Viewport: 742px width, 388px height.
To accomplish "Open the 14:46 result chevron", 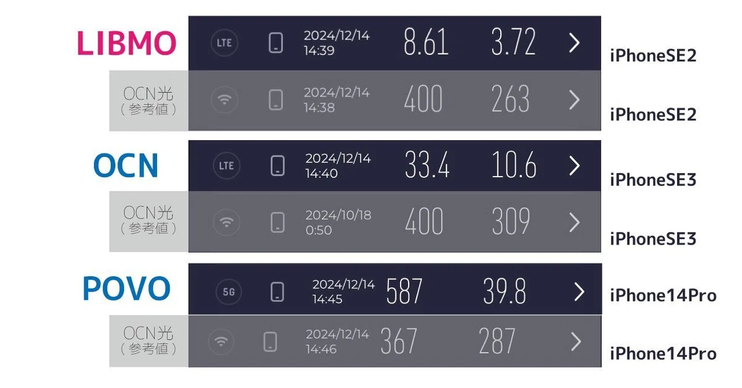I will (x=576, y=342).
